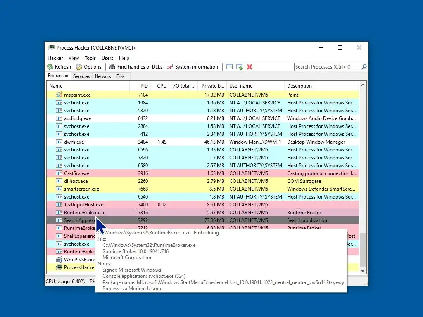Sort by the User name column header
This screenshot has height=317, width=423.
[x=255, y=86]
